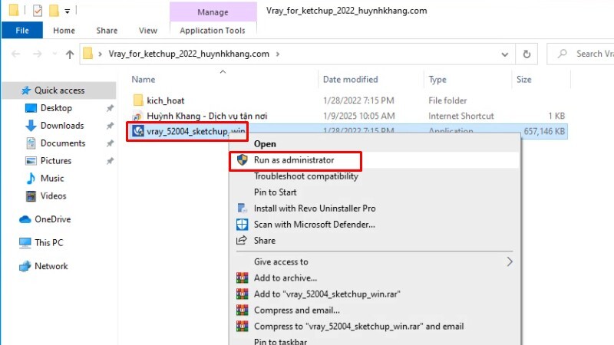Switch to the Home ribbon tab
This screenshot has width=614, height=345.
tap(64, 30)
